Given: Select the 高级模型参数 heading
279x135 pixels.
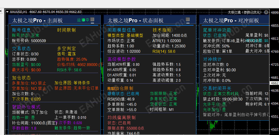Looking at the screenshot, I should coord(121,59).
